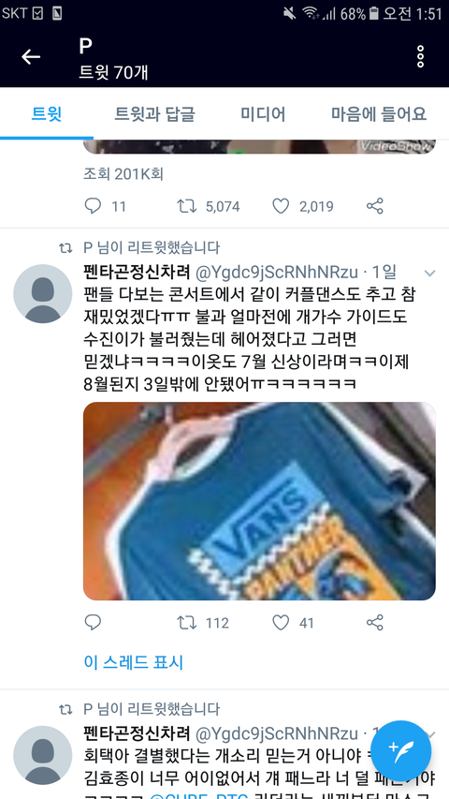Like the tweet showing 41 likes

point(281,623)
